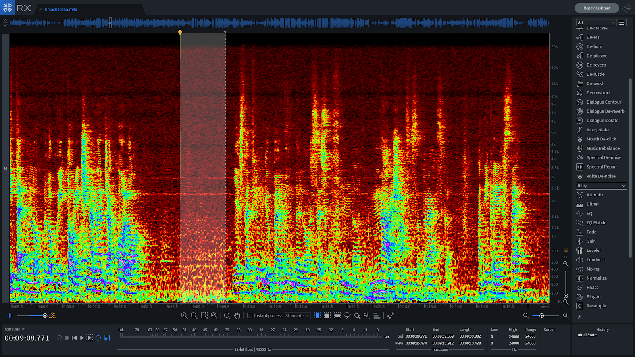Click the Repair Assistant button

pos(597,8)
